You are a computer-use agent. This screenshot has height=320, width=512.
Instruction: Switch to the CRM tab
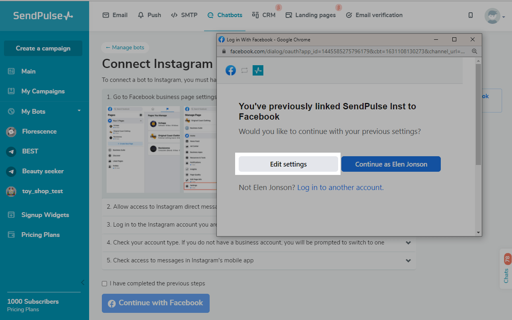[264, 15]
